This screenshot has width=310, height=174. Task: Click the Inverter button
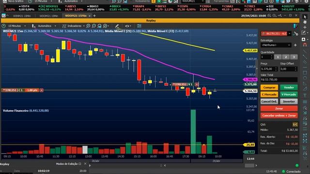pyautogui.click(x=289, y=101)
